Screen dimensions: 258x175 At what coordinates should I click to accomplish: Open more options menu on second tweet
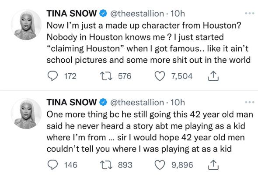tap(250, 102)
